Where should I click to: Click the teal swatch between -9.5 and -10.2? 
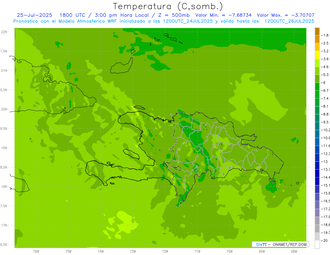coord(317,126)
